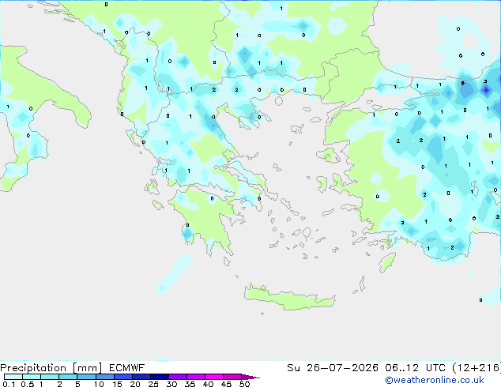Select the 30 mm purple legend swatch
This screenshot has width=501, height=387.
click(x=177, y=377)
